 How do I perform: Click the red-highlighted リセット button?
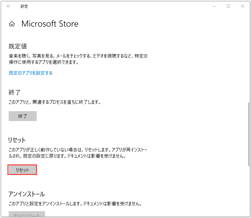tap(22, 169)
